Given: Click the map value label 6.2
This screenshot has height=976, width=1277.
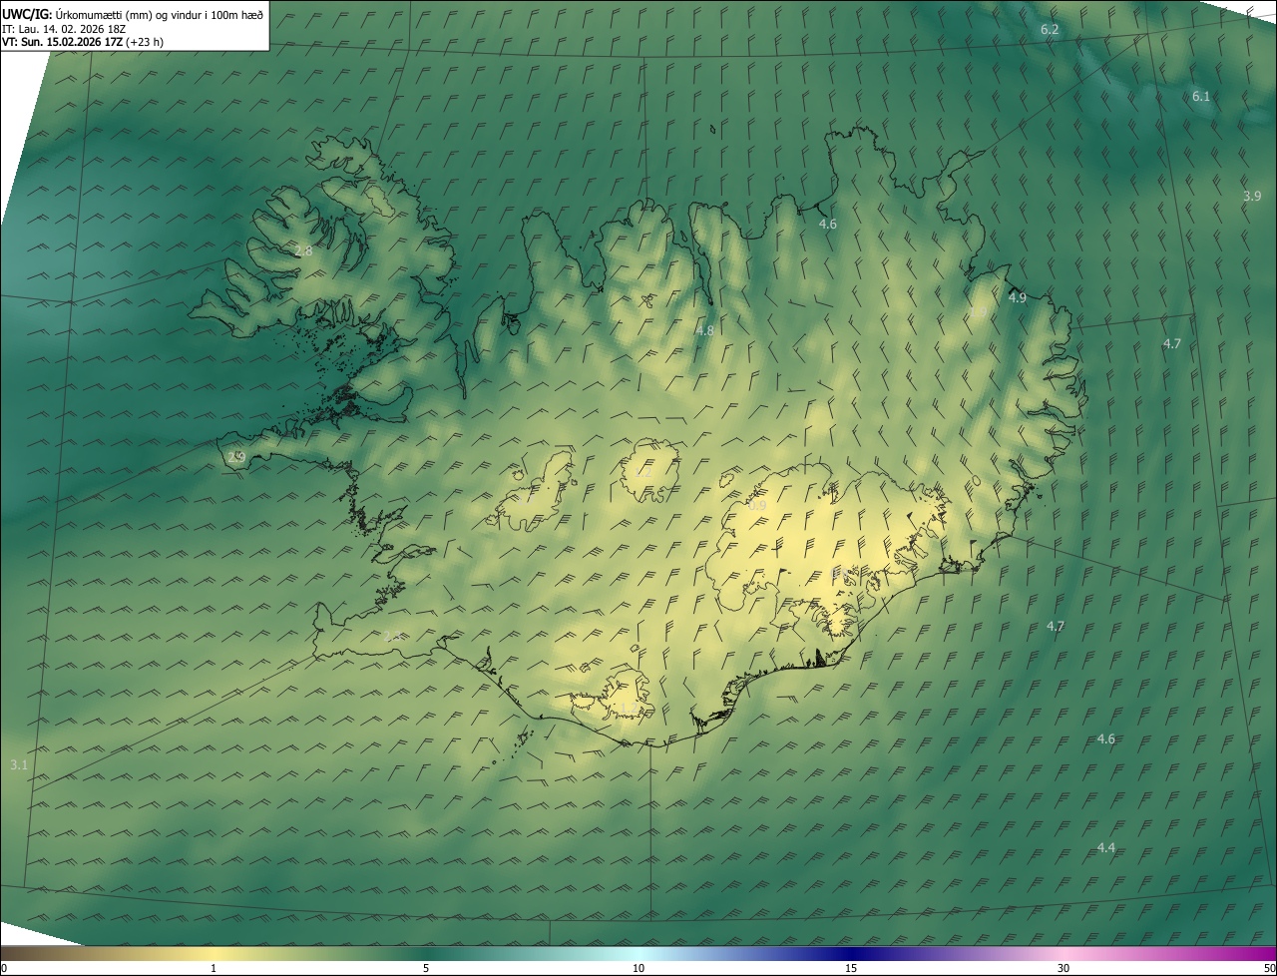Looking at the screenshot, I should click(1050, 30).
